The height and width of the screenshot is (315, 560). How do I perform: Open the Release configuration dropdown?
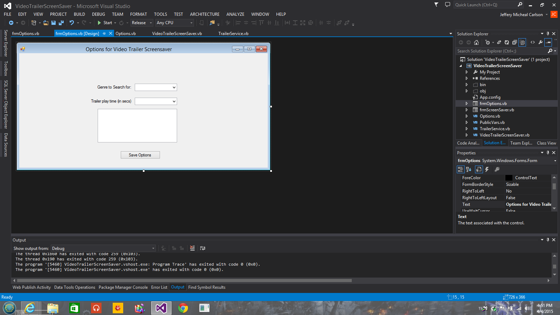tap(142, 23)
